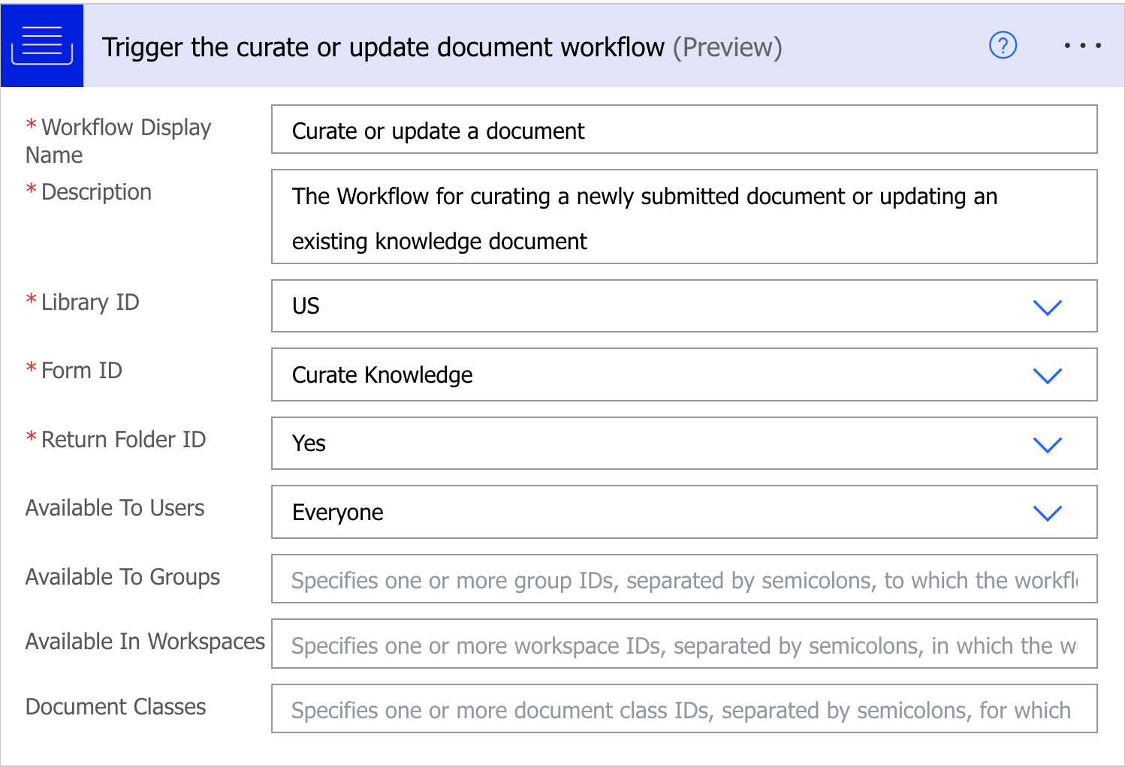Open the help question mark icon

(1003, 46)
